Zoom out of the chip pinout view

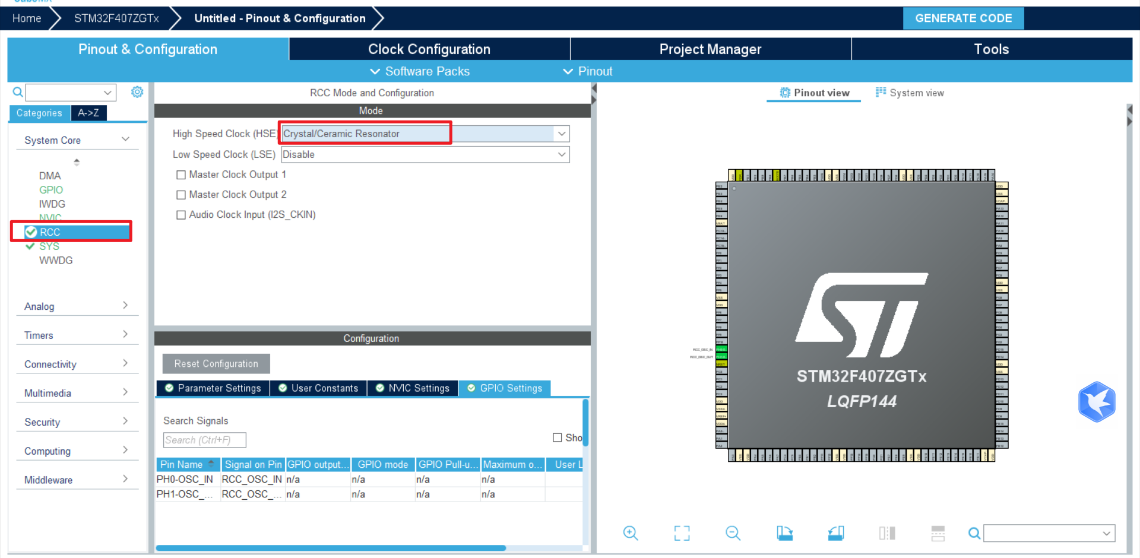733,533
